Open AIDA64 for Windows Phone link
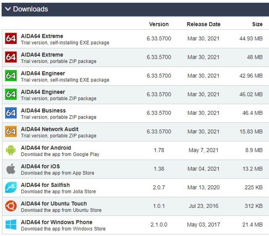The height and width of the screenshot is (236, 269). 56,222
